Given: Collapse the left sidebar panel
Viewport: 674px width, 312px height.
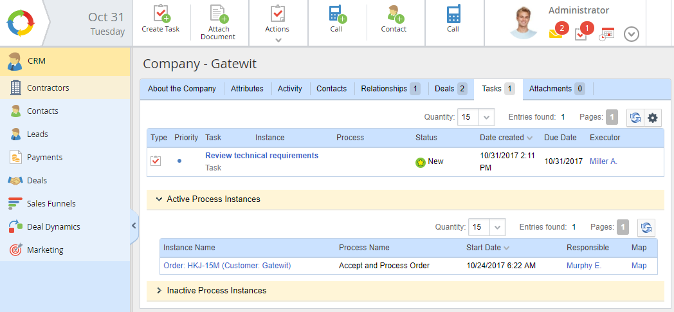Looking at the screenshot, I should (x=134, y=226).
